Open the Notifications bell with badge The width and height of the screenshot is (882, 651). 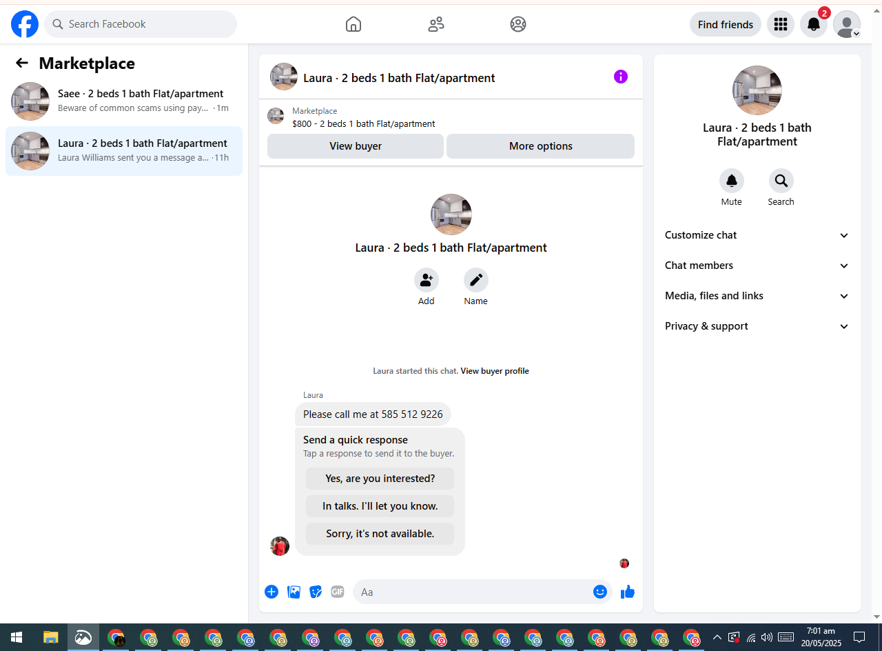pyautogui.click(x=814, y=24)
